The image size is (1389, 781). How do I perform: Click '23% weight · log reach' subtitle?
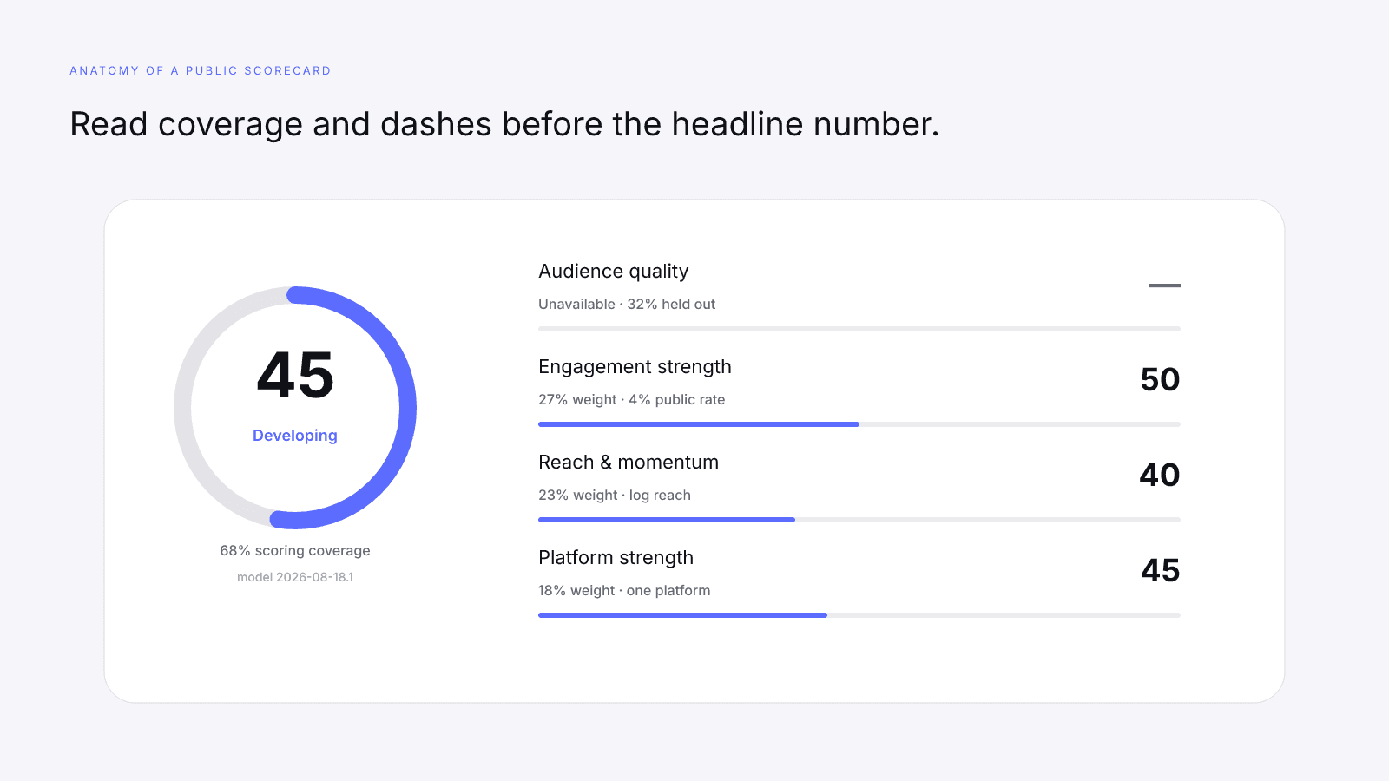(615, 495)
